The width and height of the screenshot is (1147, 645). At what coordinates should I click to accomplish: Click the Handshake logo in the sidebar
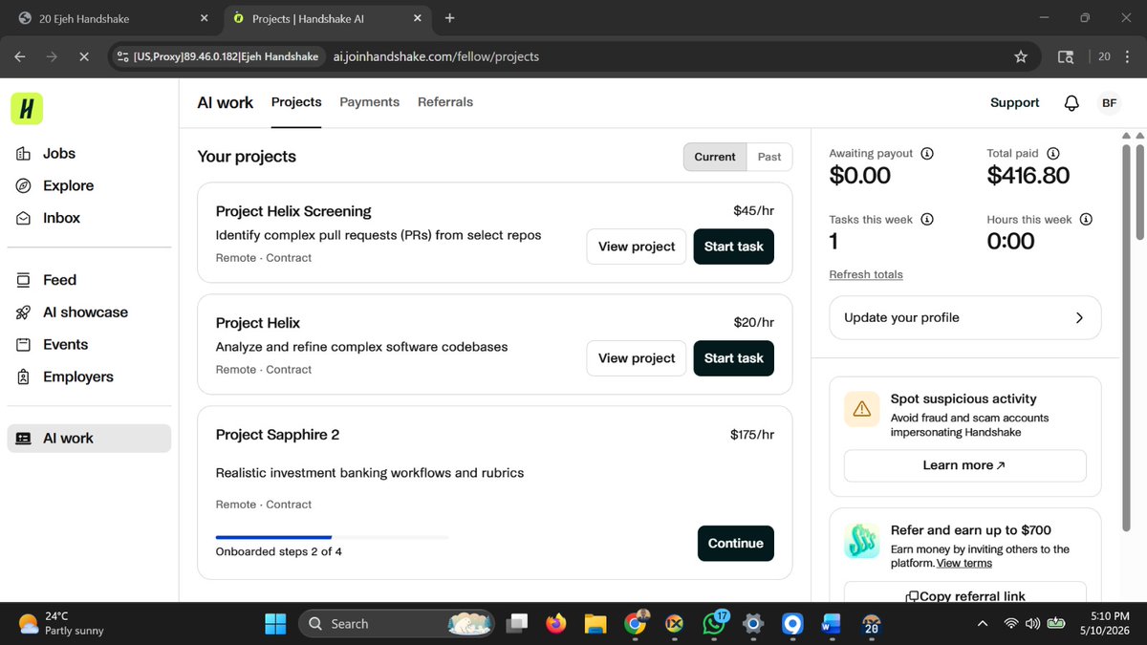27,109
